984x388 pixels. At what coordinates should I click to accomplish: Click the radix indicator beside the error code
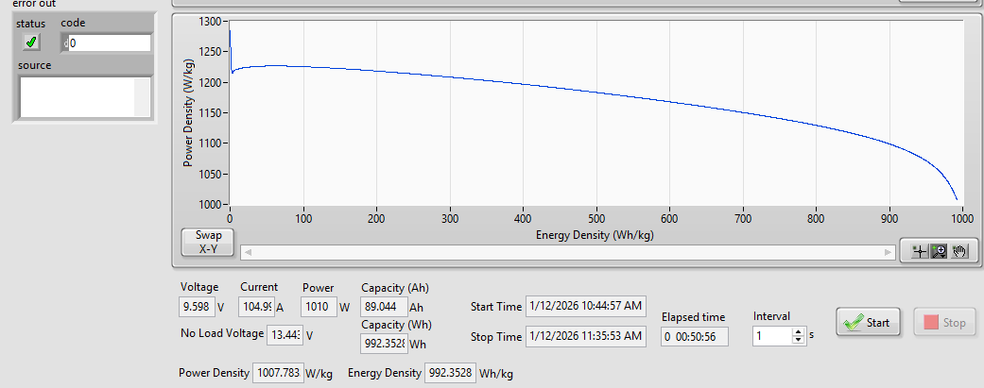point(65,43)
